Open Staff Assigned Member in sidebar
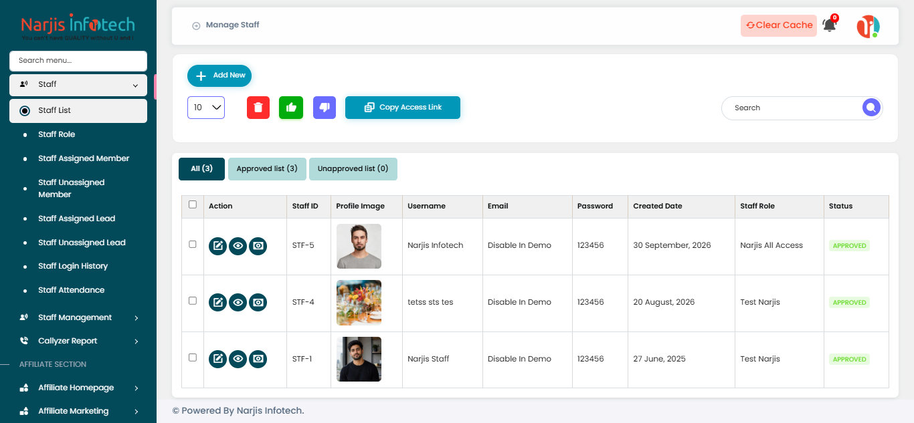Image resolution: width=914 pixels, height=423 pixels. [x=84, y=158]
